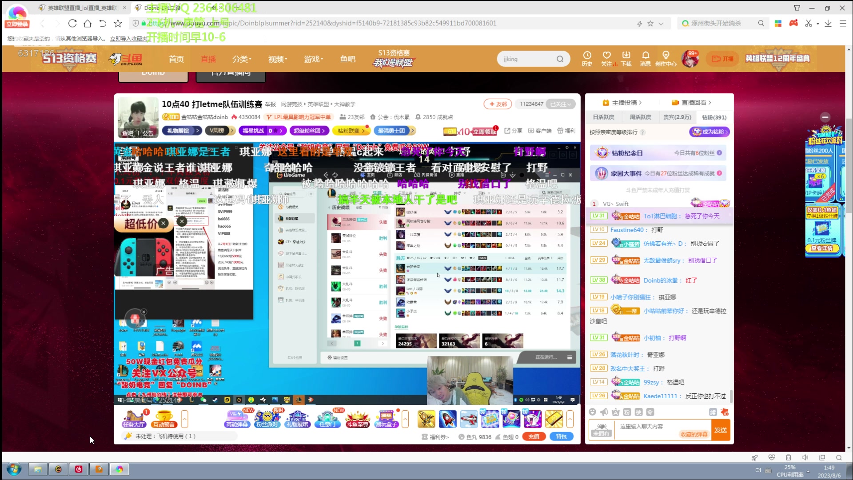Close the 超低价 ad popup
The height and width of the screenshot is (480, 853).
[163, 223]
